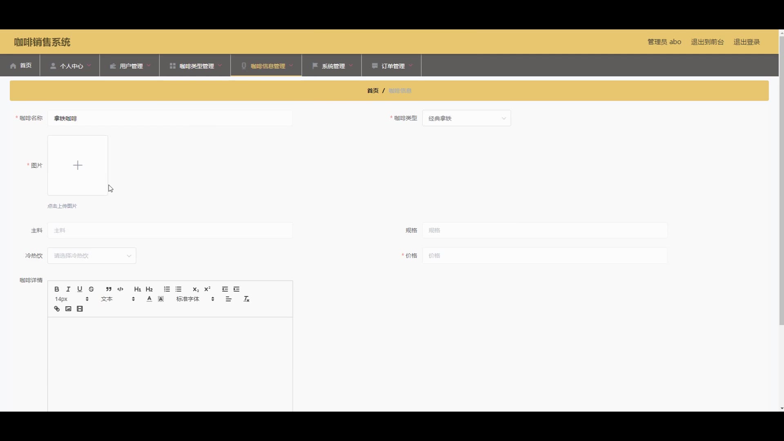
Task: Click the 退出到前台 link
Action: (x=707, y=42)
